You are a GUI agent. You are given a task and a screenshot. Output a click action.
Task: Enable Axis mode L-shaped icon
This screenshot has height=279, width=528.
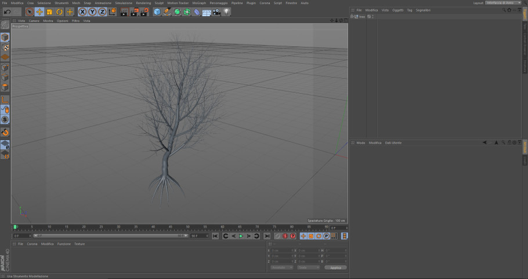point(5,100)
